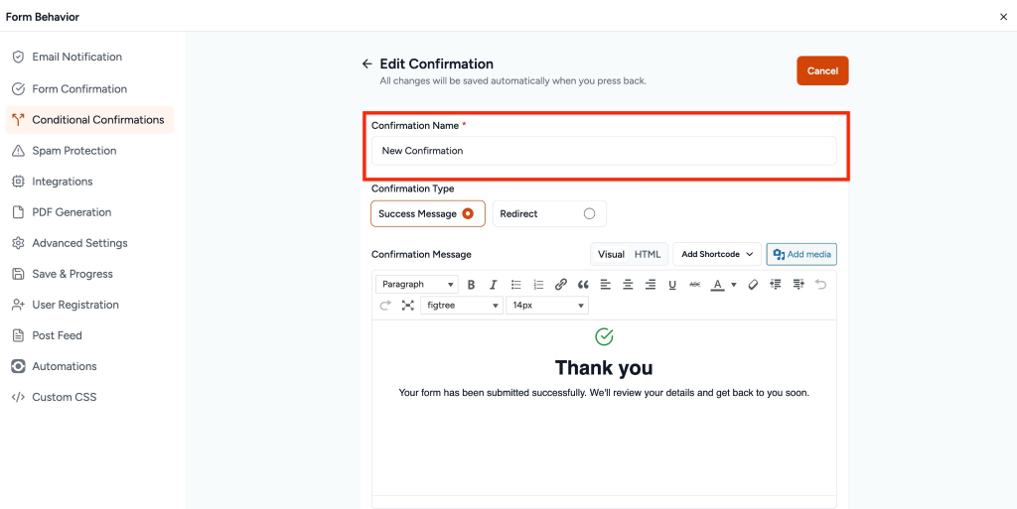Align text center
The image size is (1017, 509).
(628, 285)
